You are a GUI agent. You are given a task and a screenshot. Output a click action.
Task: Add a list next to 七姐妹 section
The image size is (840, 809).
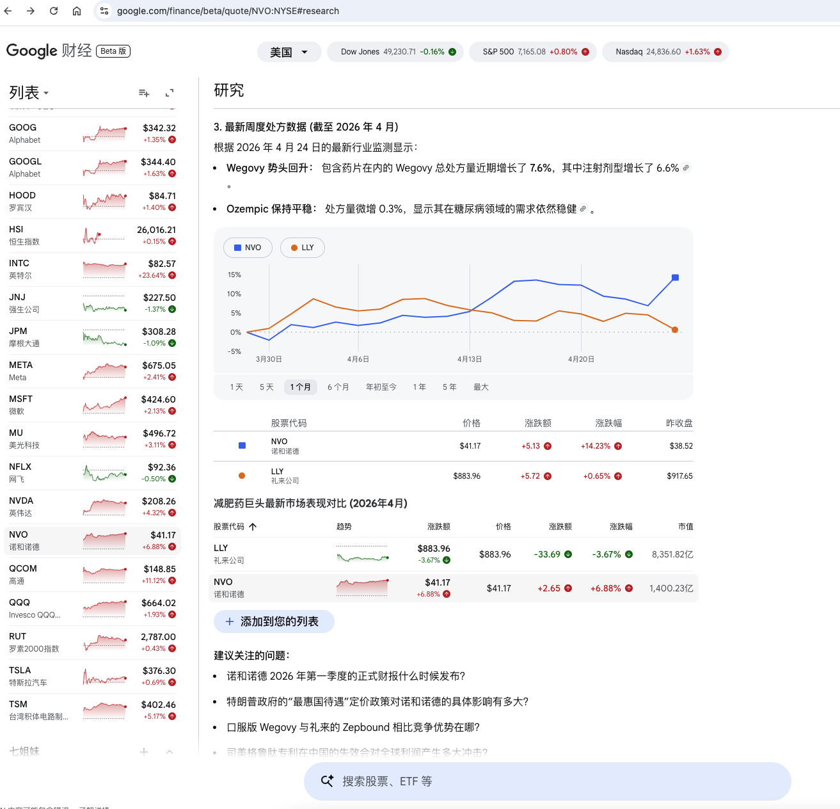pos(144,752)
